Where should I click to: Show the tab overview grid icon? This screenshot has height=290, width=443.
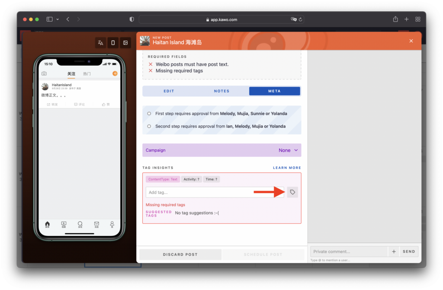coord(418,19)
